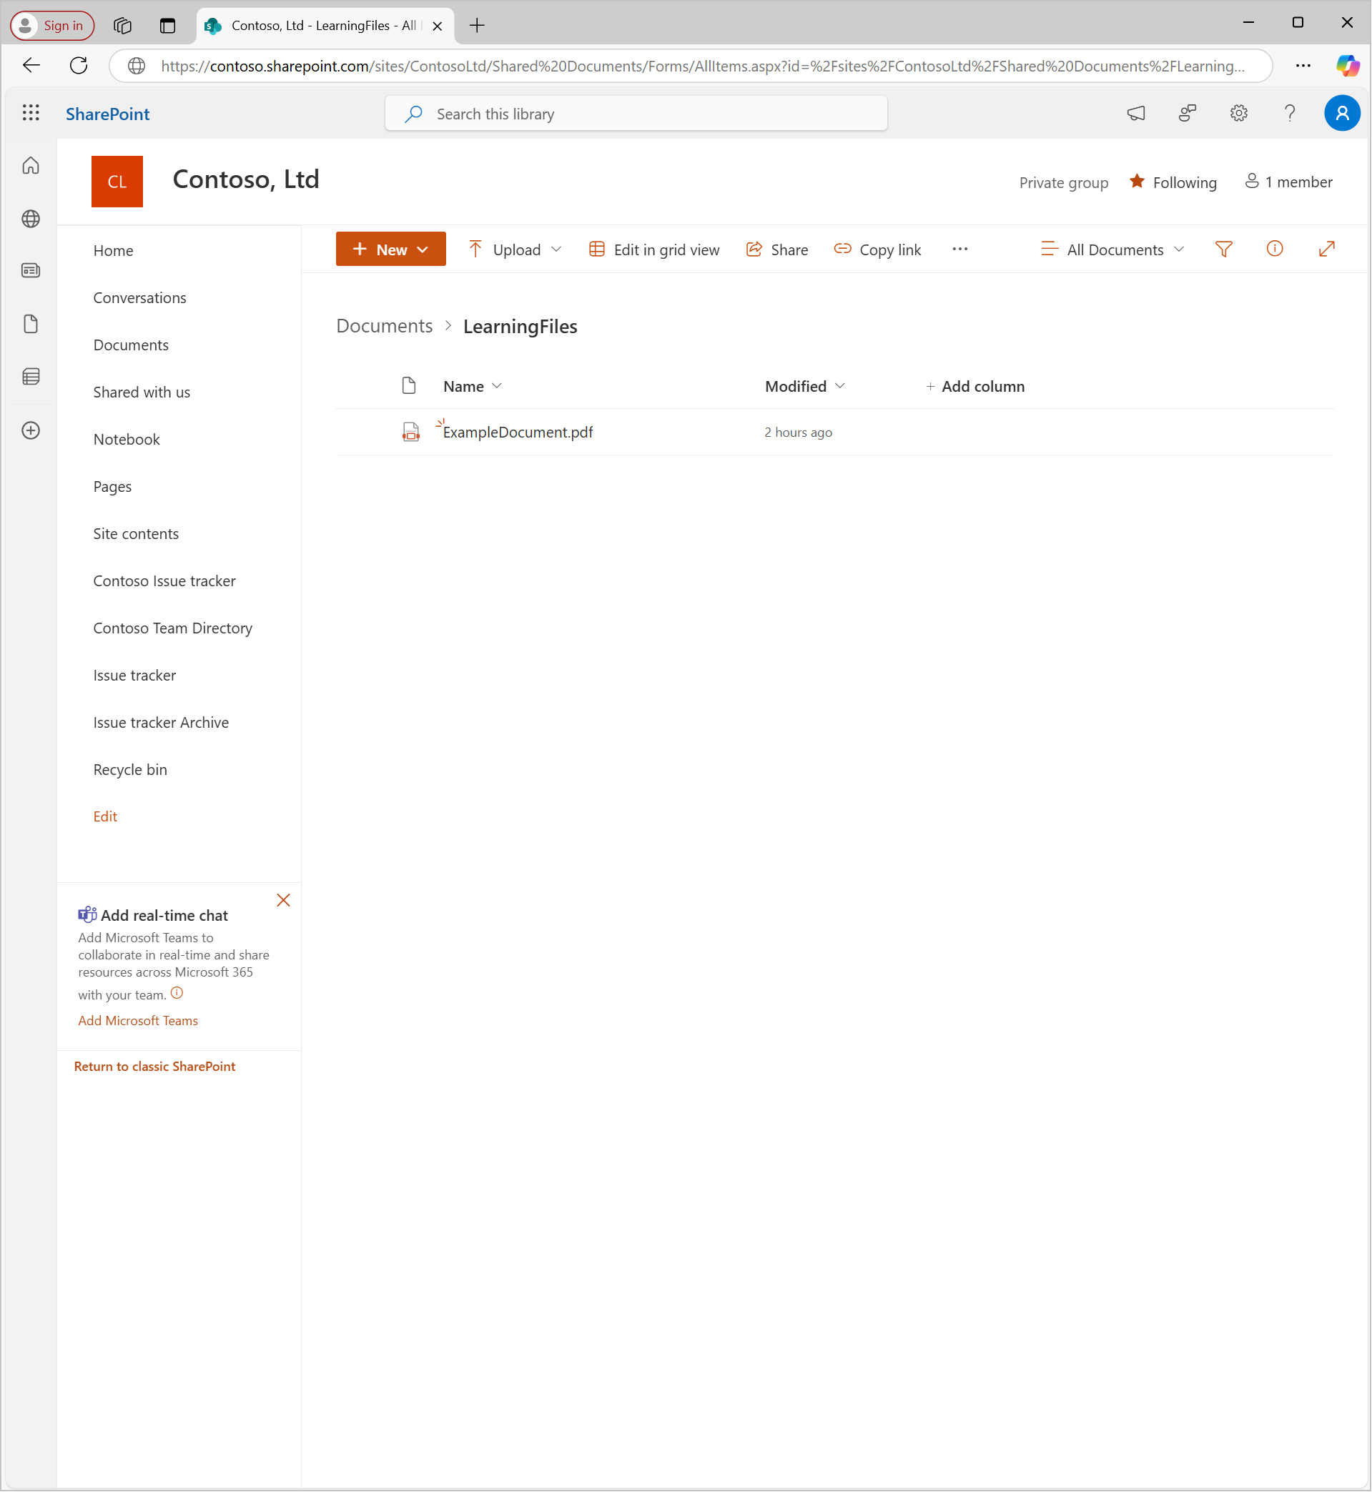The height and width of the screenshot is (1492, 1372).
Task: Open Contoso Team Directory in navigation
Action: click(172, 628)
